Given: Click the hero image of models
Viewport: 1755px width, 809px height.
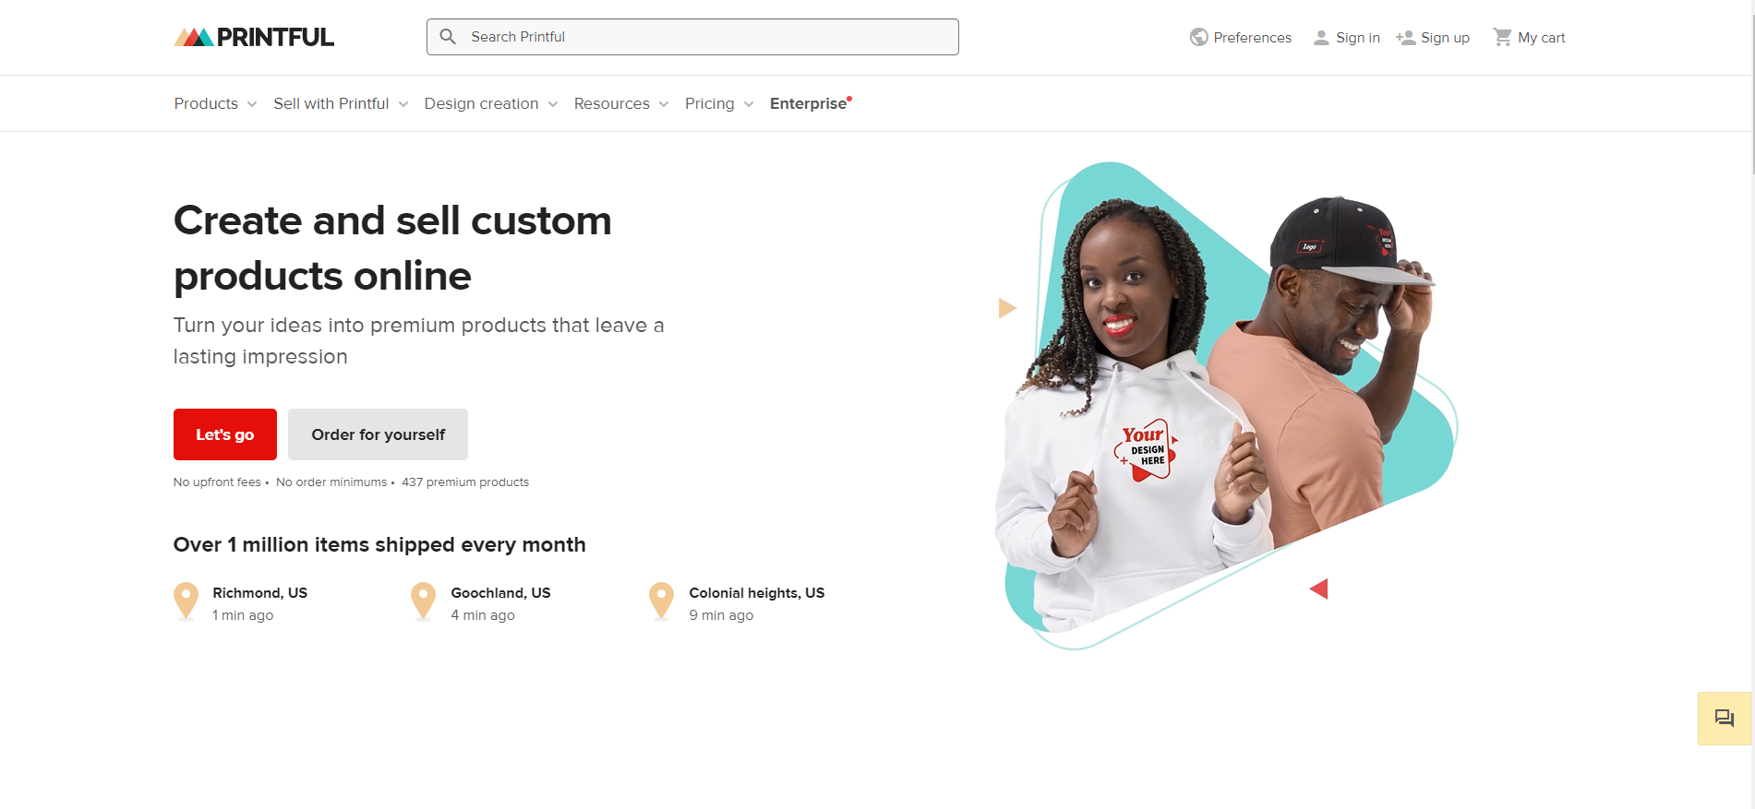Looking at the screenshot, I should coord(1226,406).
